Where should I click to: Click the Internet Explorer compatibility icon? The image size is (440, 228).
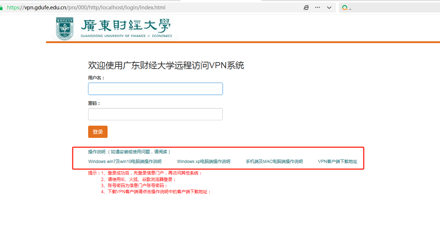(306, 7)
